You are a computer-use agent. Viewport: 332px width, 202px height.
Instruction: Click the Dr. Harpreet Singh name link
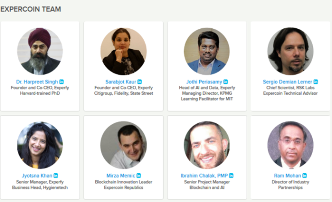(x=37, y=82)
